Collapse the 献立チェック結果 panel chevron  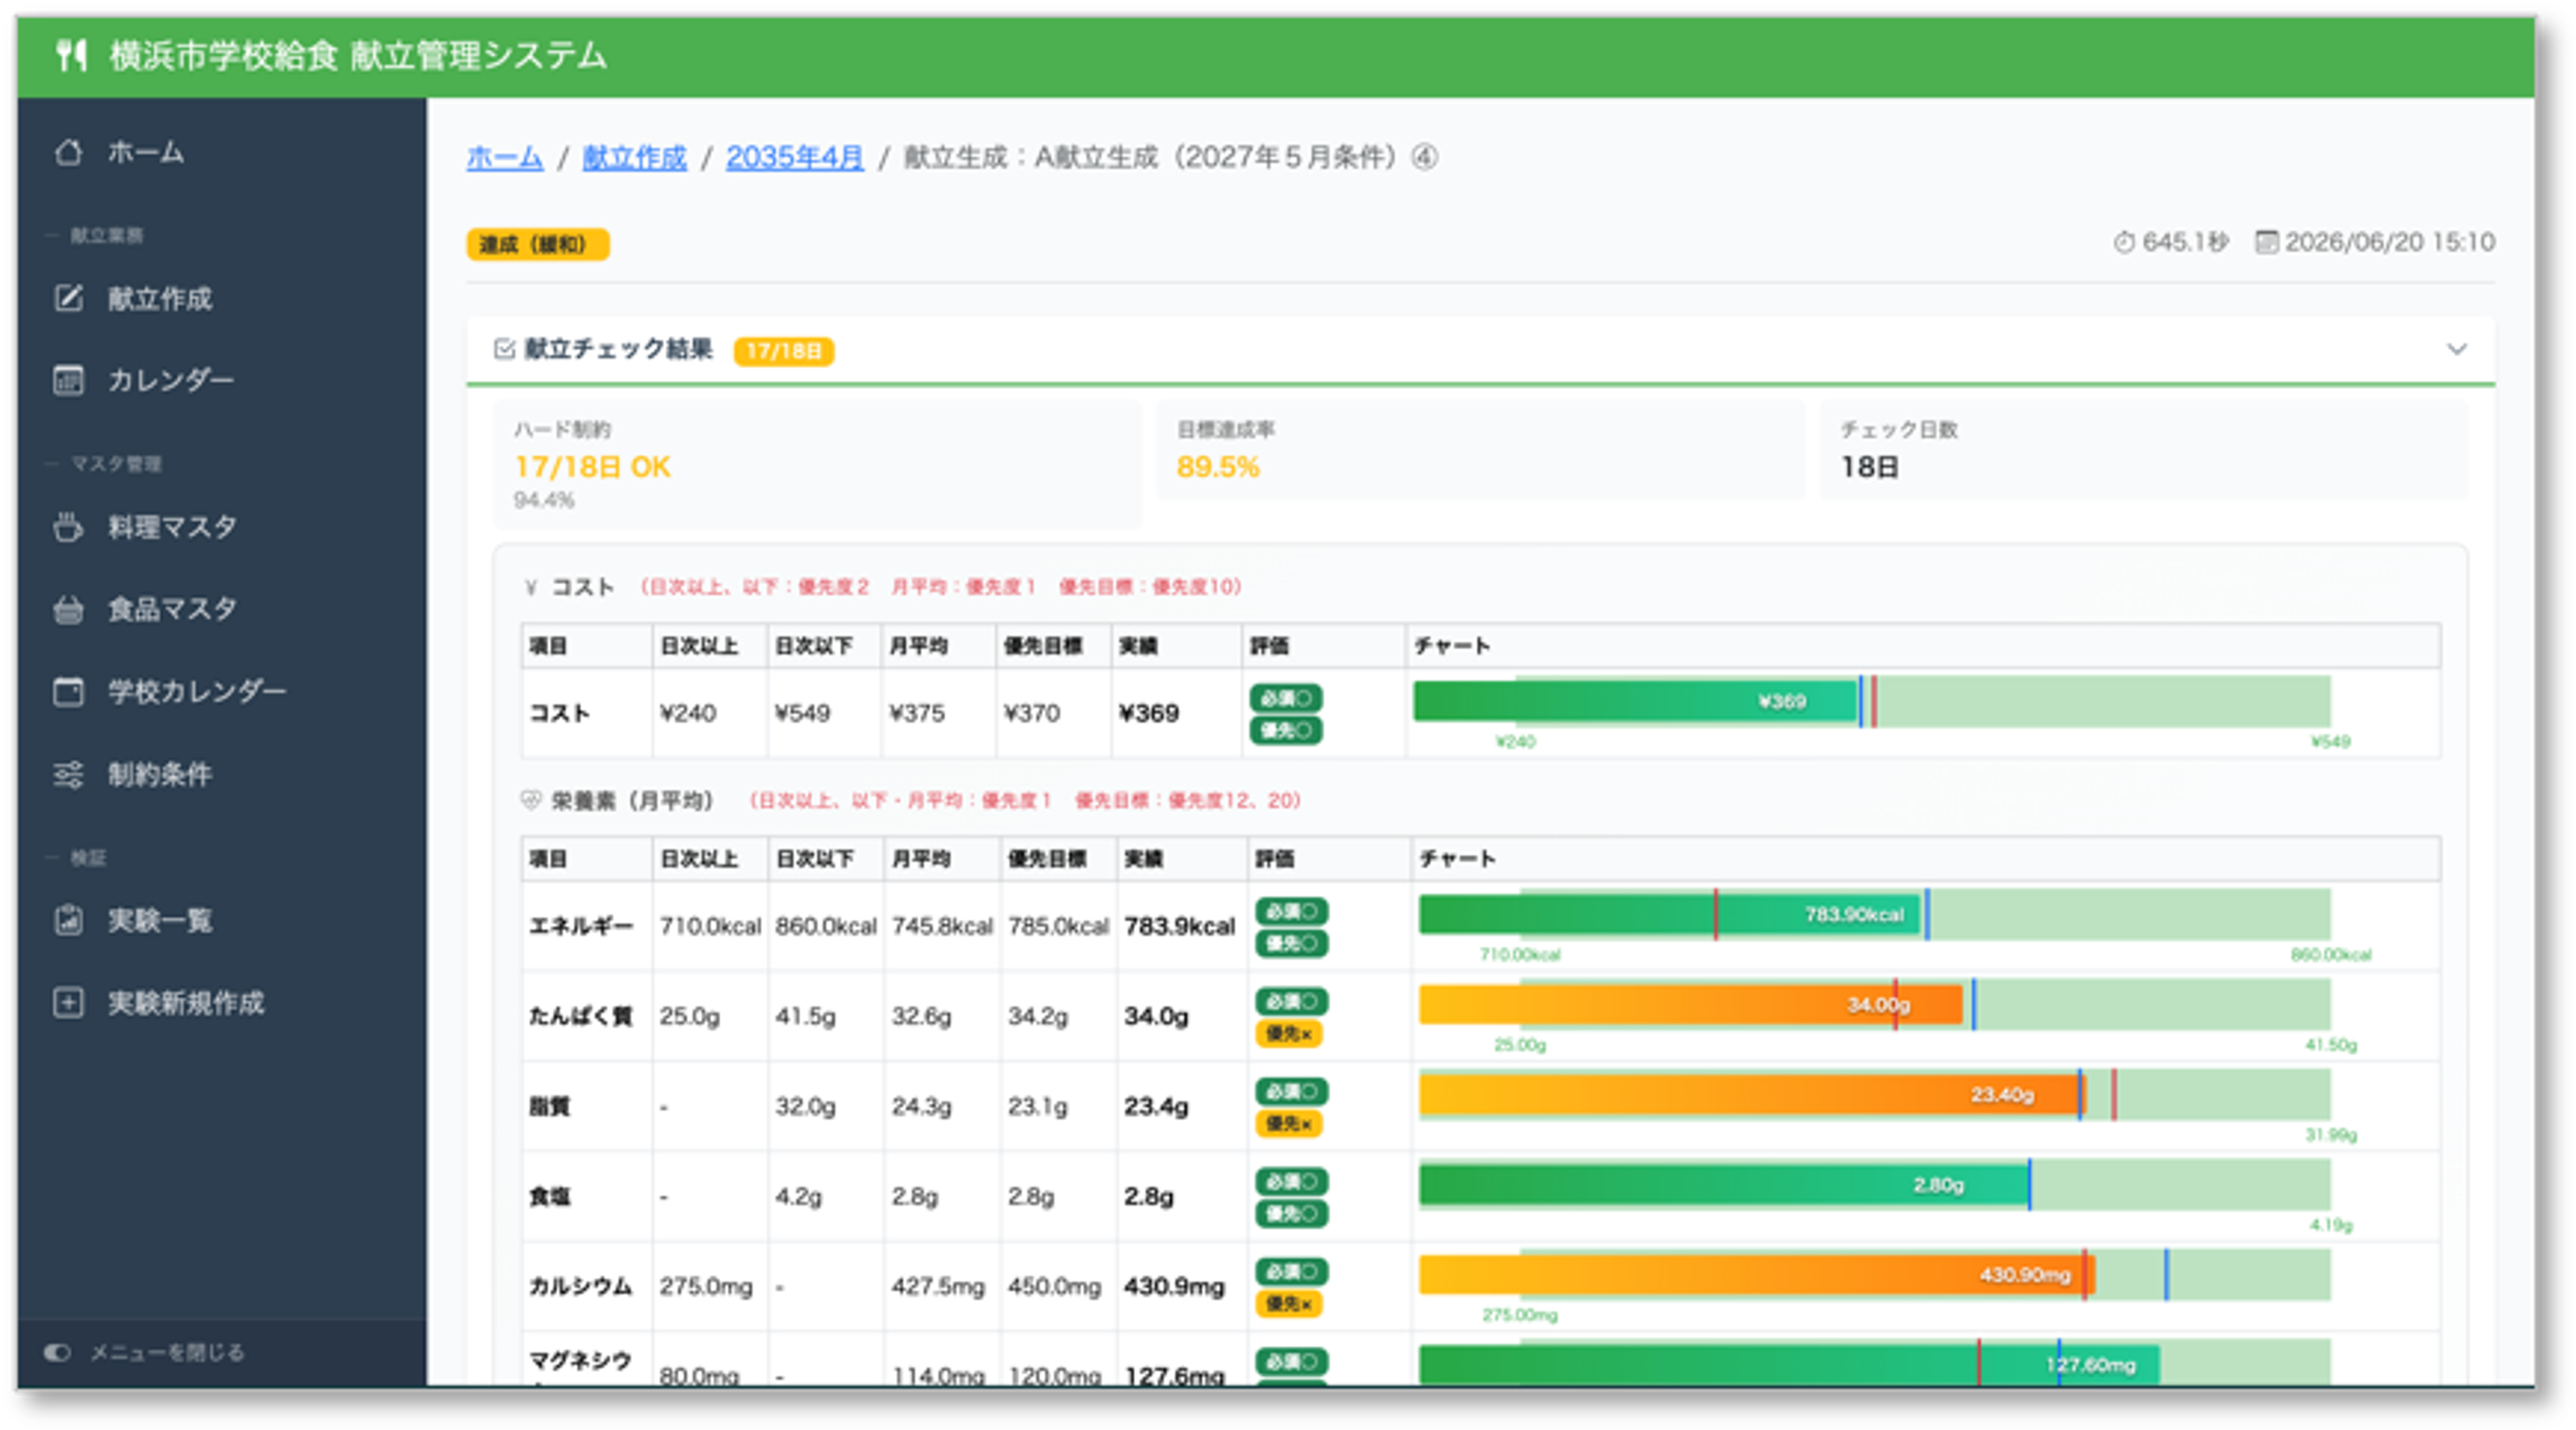2456,349
